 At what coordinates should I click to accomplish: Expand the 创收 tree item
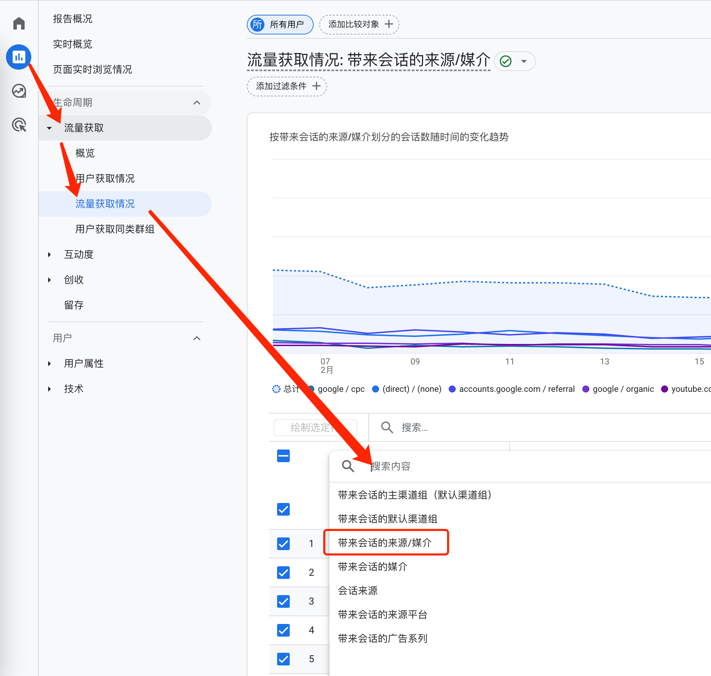tap(49, 280)
